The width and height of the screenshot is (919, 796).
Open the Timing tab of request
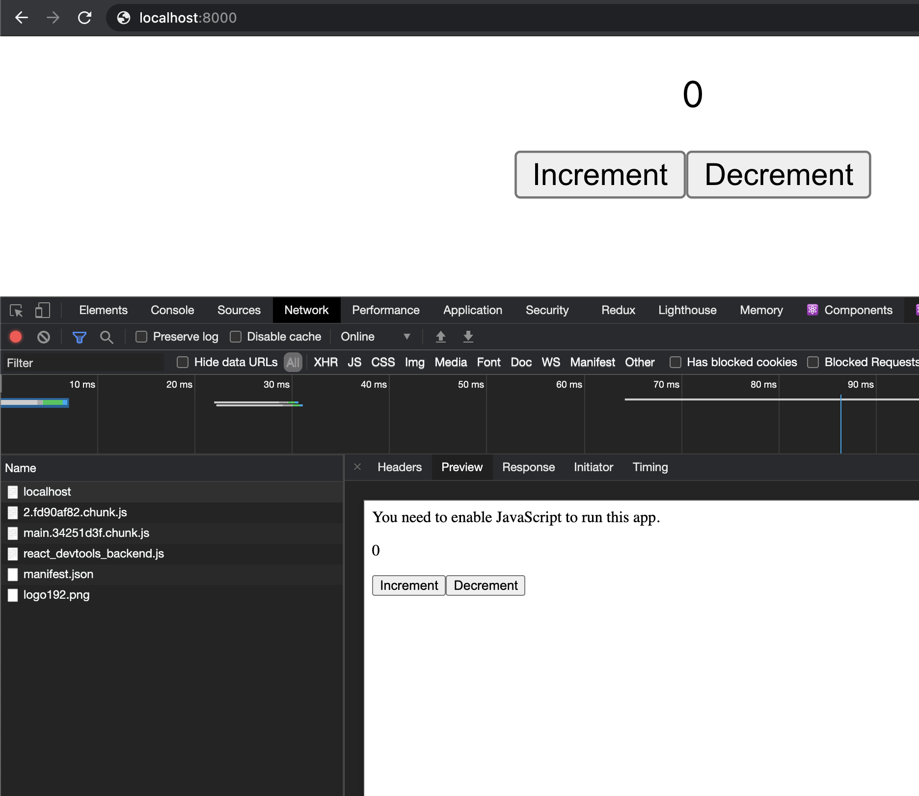650,467
